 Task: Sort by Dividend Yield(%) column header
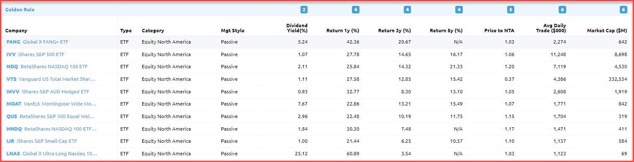[297, 28]
